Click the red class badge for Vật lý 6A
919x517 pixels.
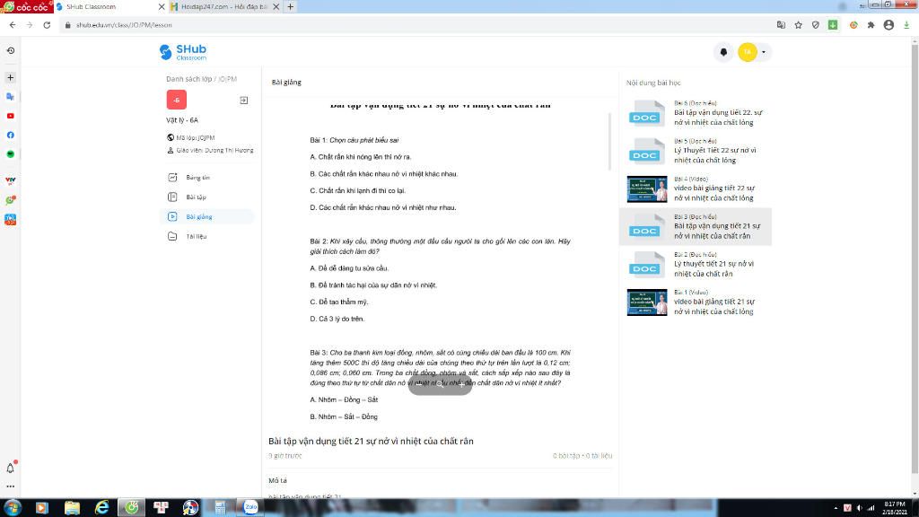177,100
